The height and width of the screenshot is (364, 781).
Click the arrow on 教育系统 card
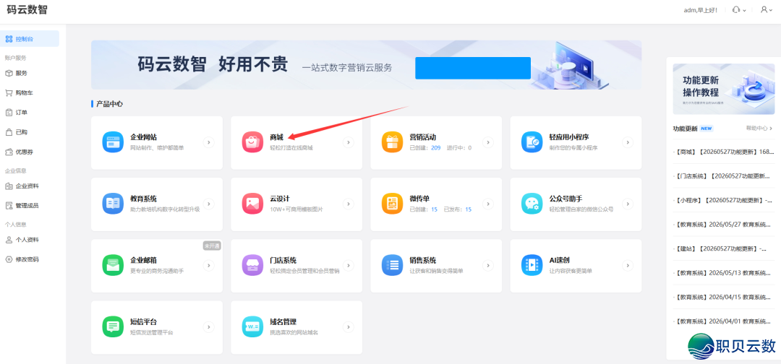tap(209, 204)
